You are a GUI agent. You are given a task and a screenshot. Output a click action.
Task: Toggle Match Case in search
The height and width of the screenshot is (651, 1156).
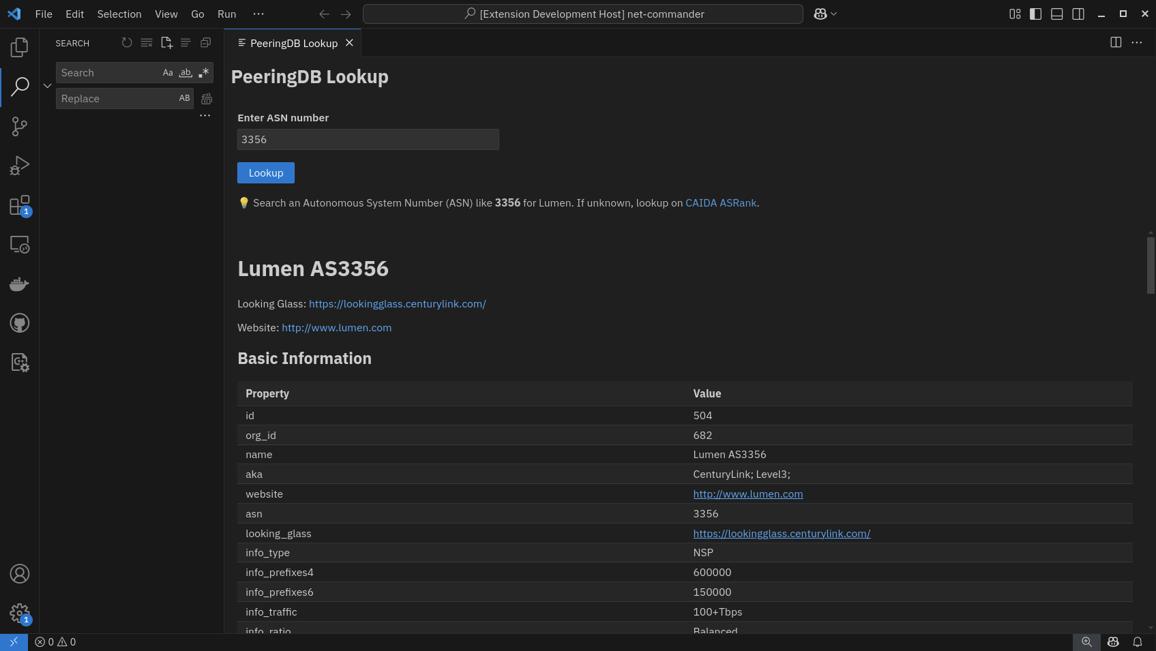click(x=168, y=73)
